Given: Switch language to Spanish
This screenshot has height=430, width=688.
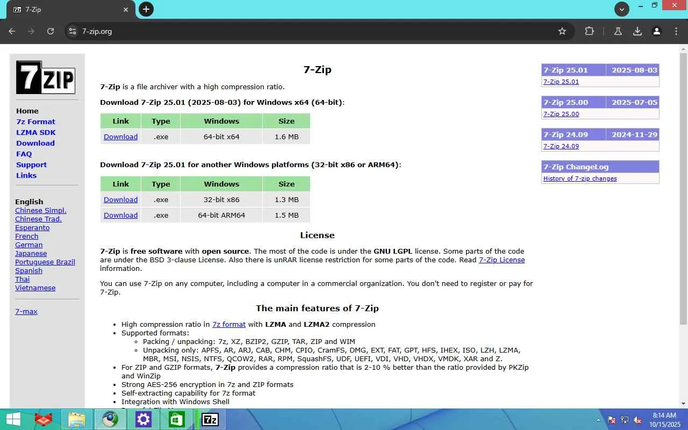Looking at the screenshot, I should 28,270.
